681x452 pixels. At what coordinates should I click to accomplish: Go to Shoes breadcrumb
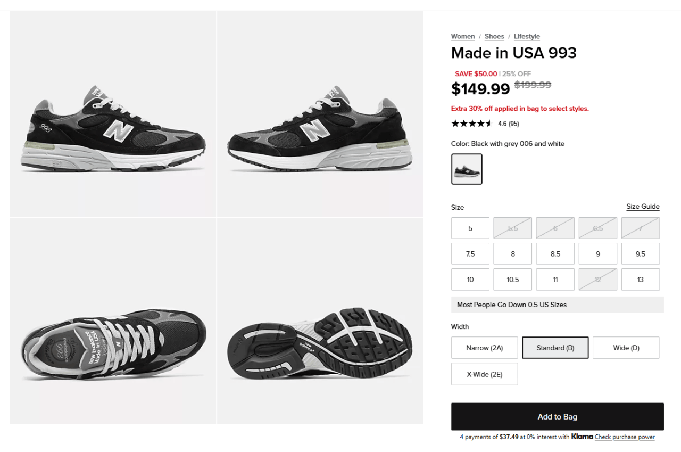[x=494, y=36]
